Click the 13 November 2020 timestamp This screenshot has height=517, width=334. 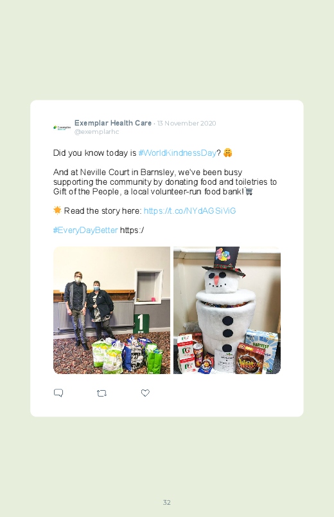pyautogui.click(x=186, y=124)
